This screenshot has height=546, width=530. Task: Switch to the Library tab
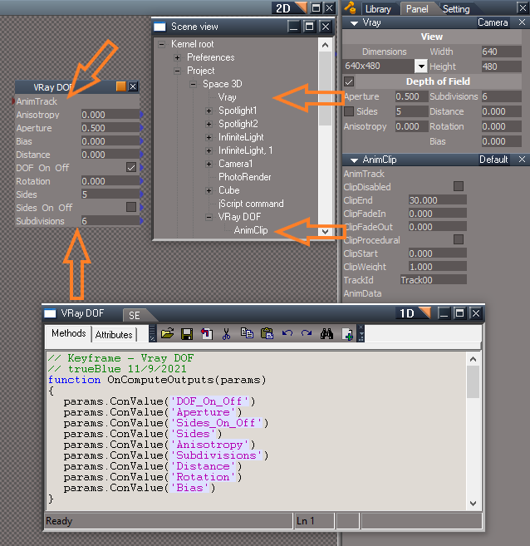click(x=378, y=8)
